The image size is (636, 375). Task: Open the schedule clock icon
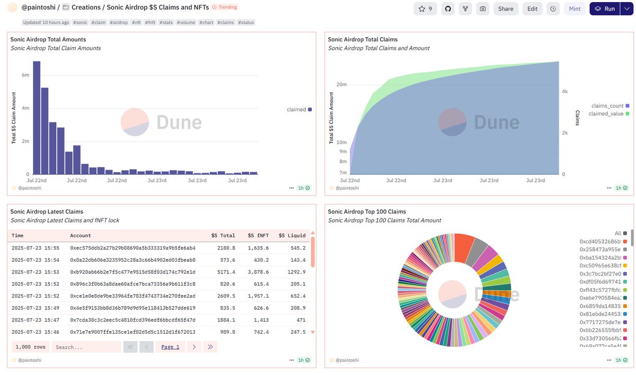pos(553,8)
